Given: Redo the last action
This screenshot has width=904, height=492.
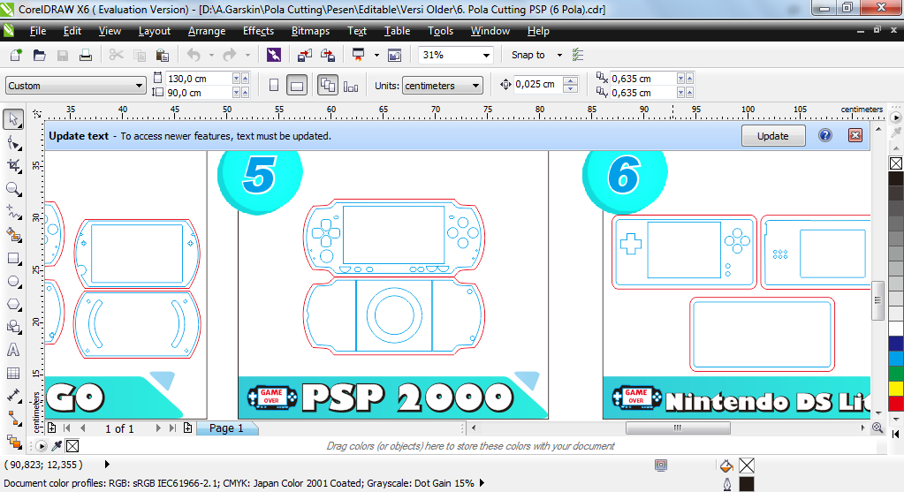Looking at the screenshot, I should point(230,55).
